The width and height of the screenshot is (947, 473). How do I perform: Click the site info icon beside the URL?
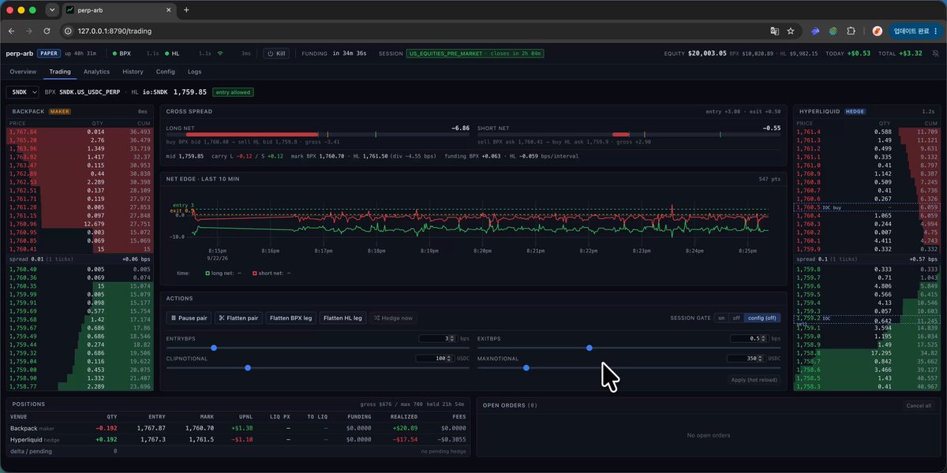(x=68, y=31)
